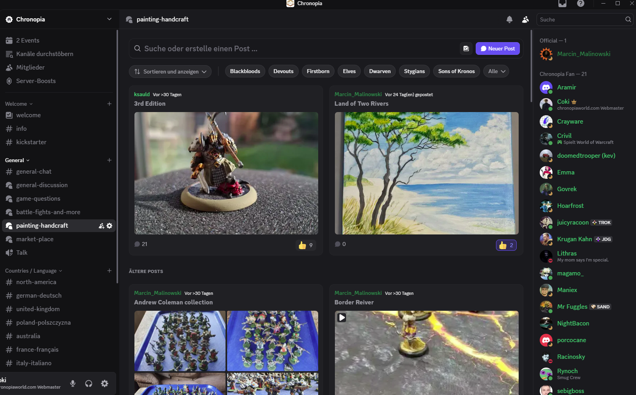Viewport: 636px width, 395px height.
Task: Add channel to Welcome category plus icon
Action: 109,104
